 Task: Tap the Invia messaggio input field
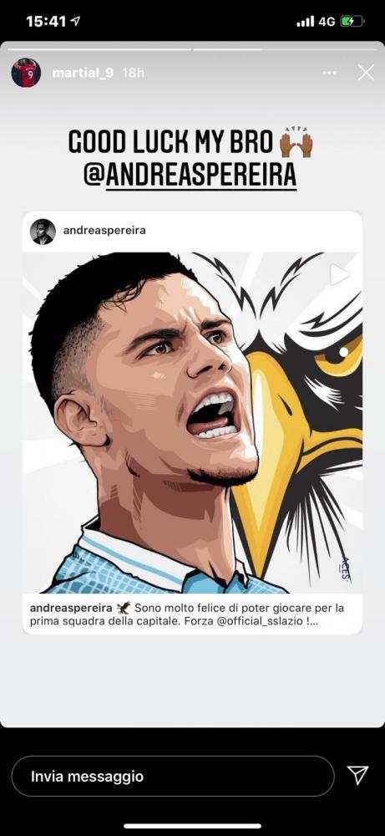[173, 776]
